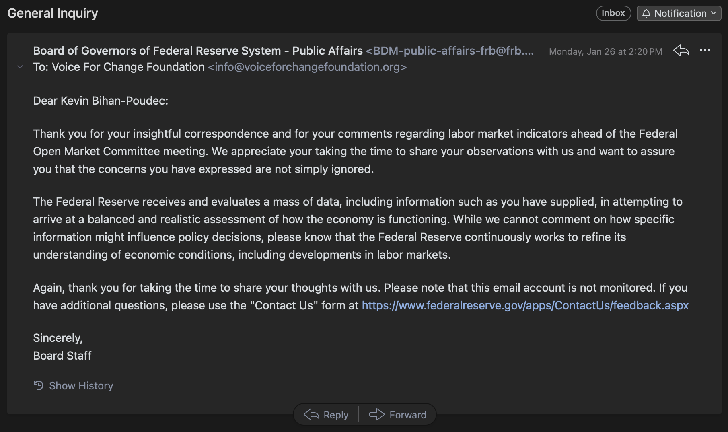The width and height of the screenshot is (728, 432).
Task: Expand the Notification dropdown chevron
Action: coord(714,13)
